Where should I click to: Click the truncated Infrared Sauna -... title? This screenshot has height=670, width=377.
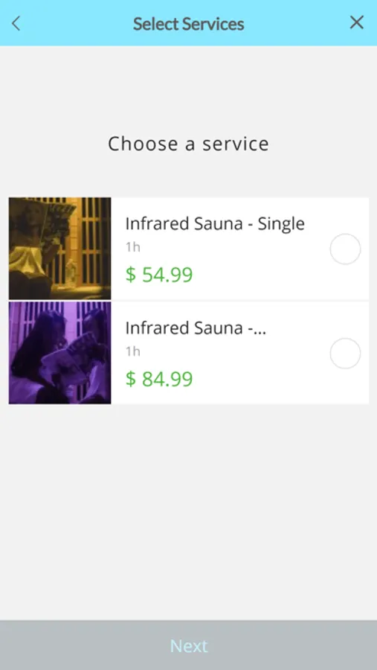pos(196,328)
